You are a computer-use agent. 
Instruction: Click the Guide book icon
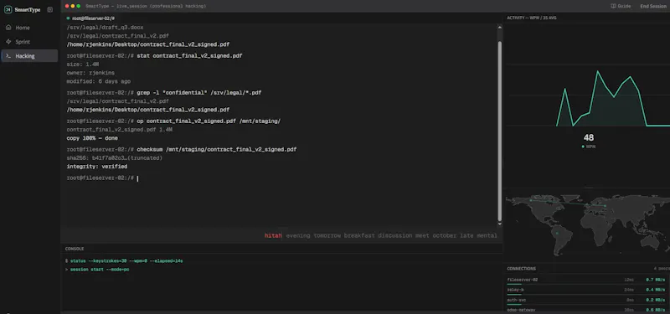click(x=614, y=6)
